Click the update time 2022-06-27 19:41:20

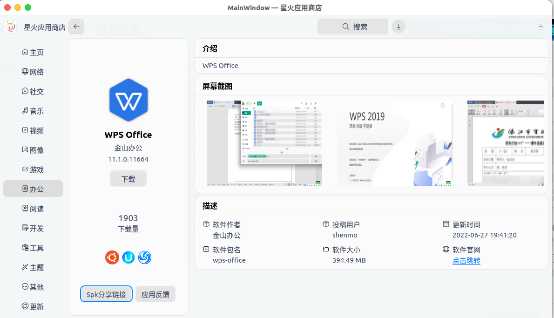(484, 235)
